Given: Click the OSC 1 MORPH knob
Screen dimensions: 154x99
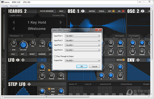Looking at the screenshot, I should click(120, 43).
